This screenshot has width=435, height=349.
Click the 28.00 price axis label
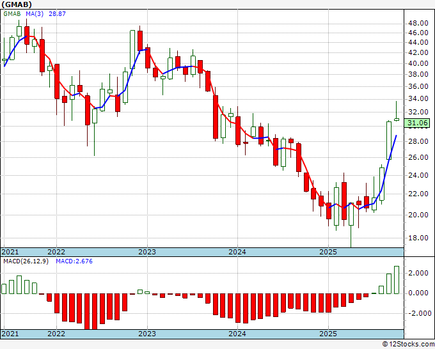tap(418, 141)
